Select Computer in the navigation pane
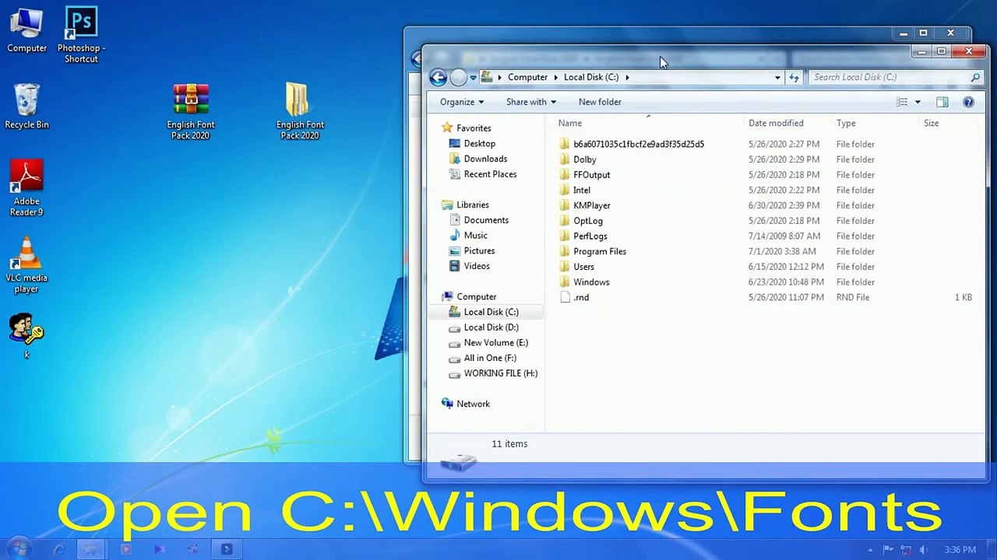997x560 pixels. point(476,296)
